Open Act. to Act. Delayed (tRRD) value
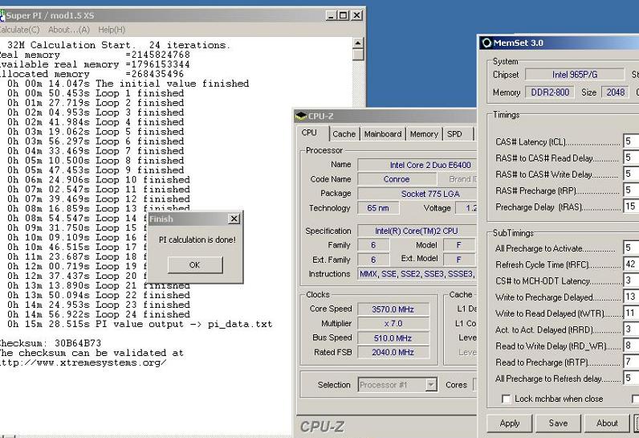Screen dimensions: 639x438 (631, 330)
